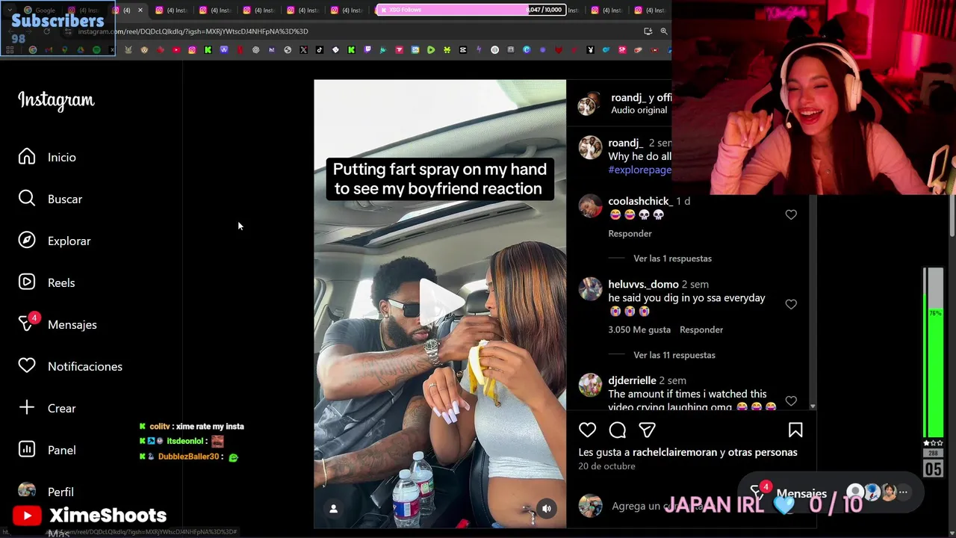Reply to coolashchick_ with Responder
956x538 pixels.
pyautogui.click(x=630, y=233)
